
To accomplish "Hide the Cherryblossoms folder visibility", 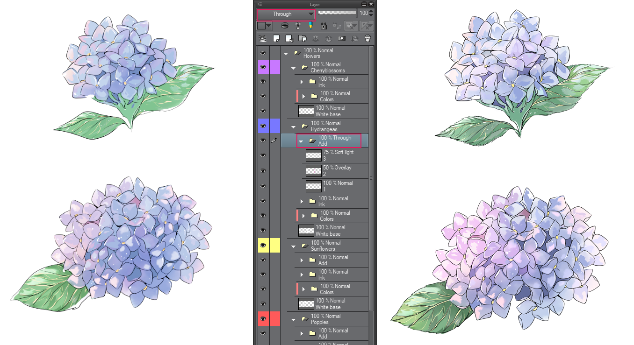I will 263,68.
